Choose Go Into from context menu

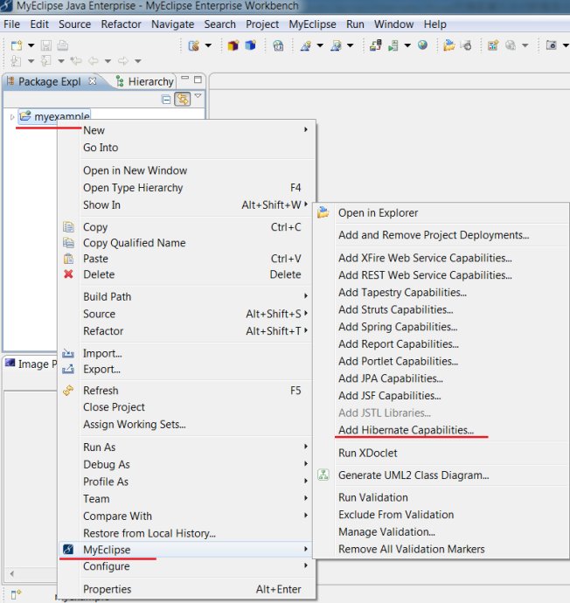click(x=186, y=148)
